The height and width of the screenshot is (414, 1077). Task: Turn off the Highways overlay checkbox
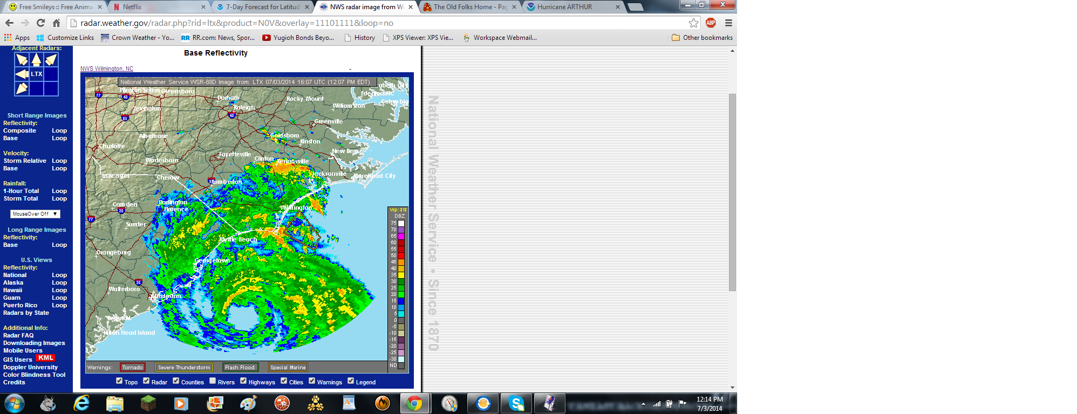tap(243, 381)
